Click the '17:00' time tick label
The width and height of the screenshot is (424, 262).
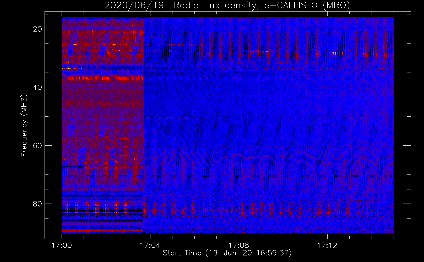point(62,245)
